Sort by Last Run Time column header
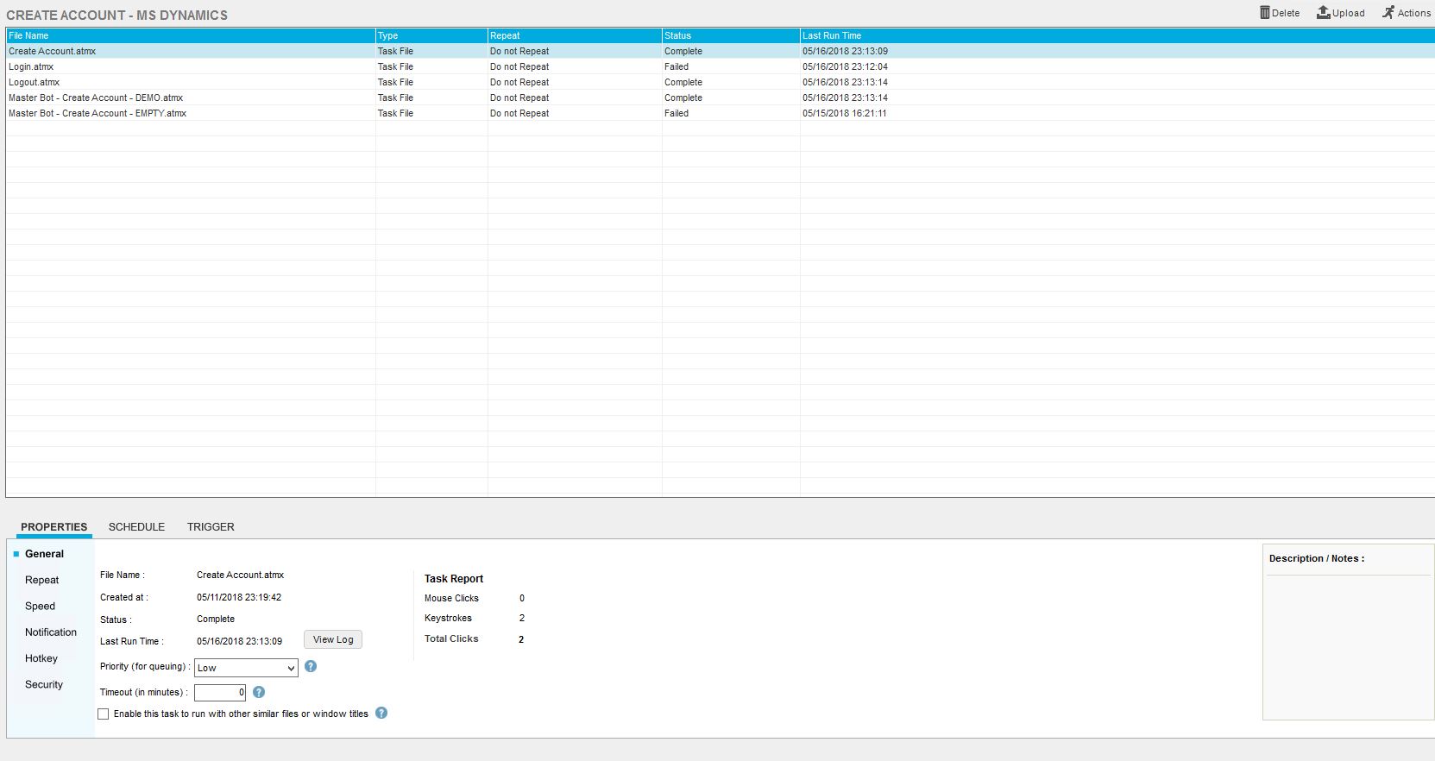 [x=1117, y=35]
